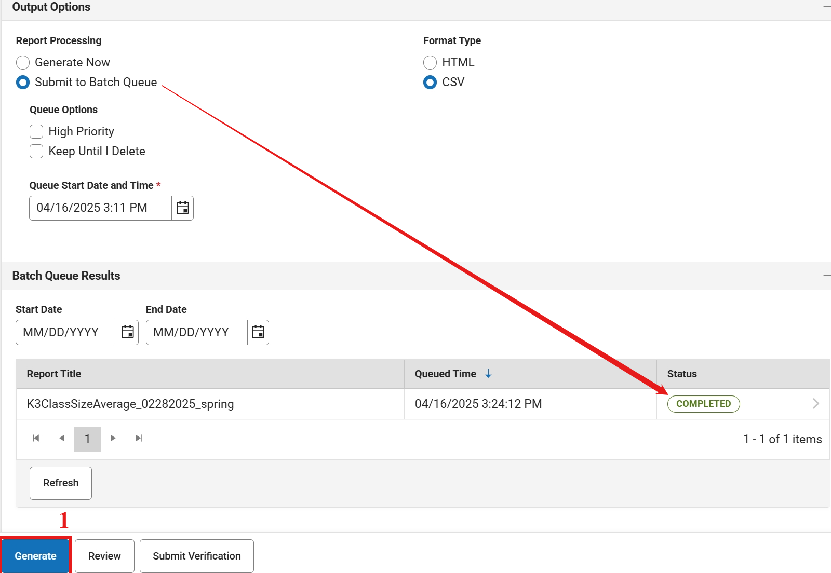Select the Generate Now radio option
The height and width of the screenshot is (573, 831).
coord(23,62)
